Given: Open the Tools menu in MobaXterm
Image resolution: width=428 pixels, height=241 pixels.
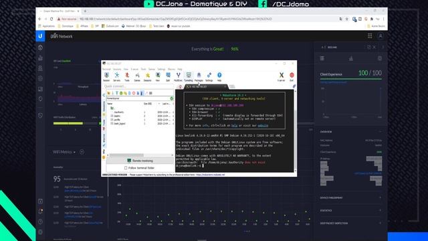Looking at the screenshot, I should coord(143,69).
